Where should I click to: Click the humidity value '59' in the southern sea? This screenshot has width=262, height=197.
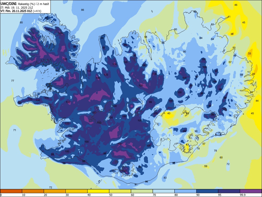pos(206,166)
